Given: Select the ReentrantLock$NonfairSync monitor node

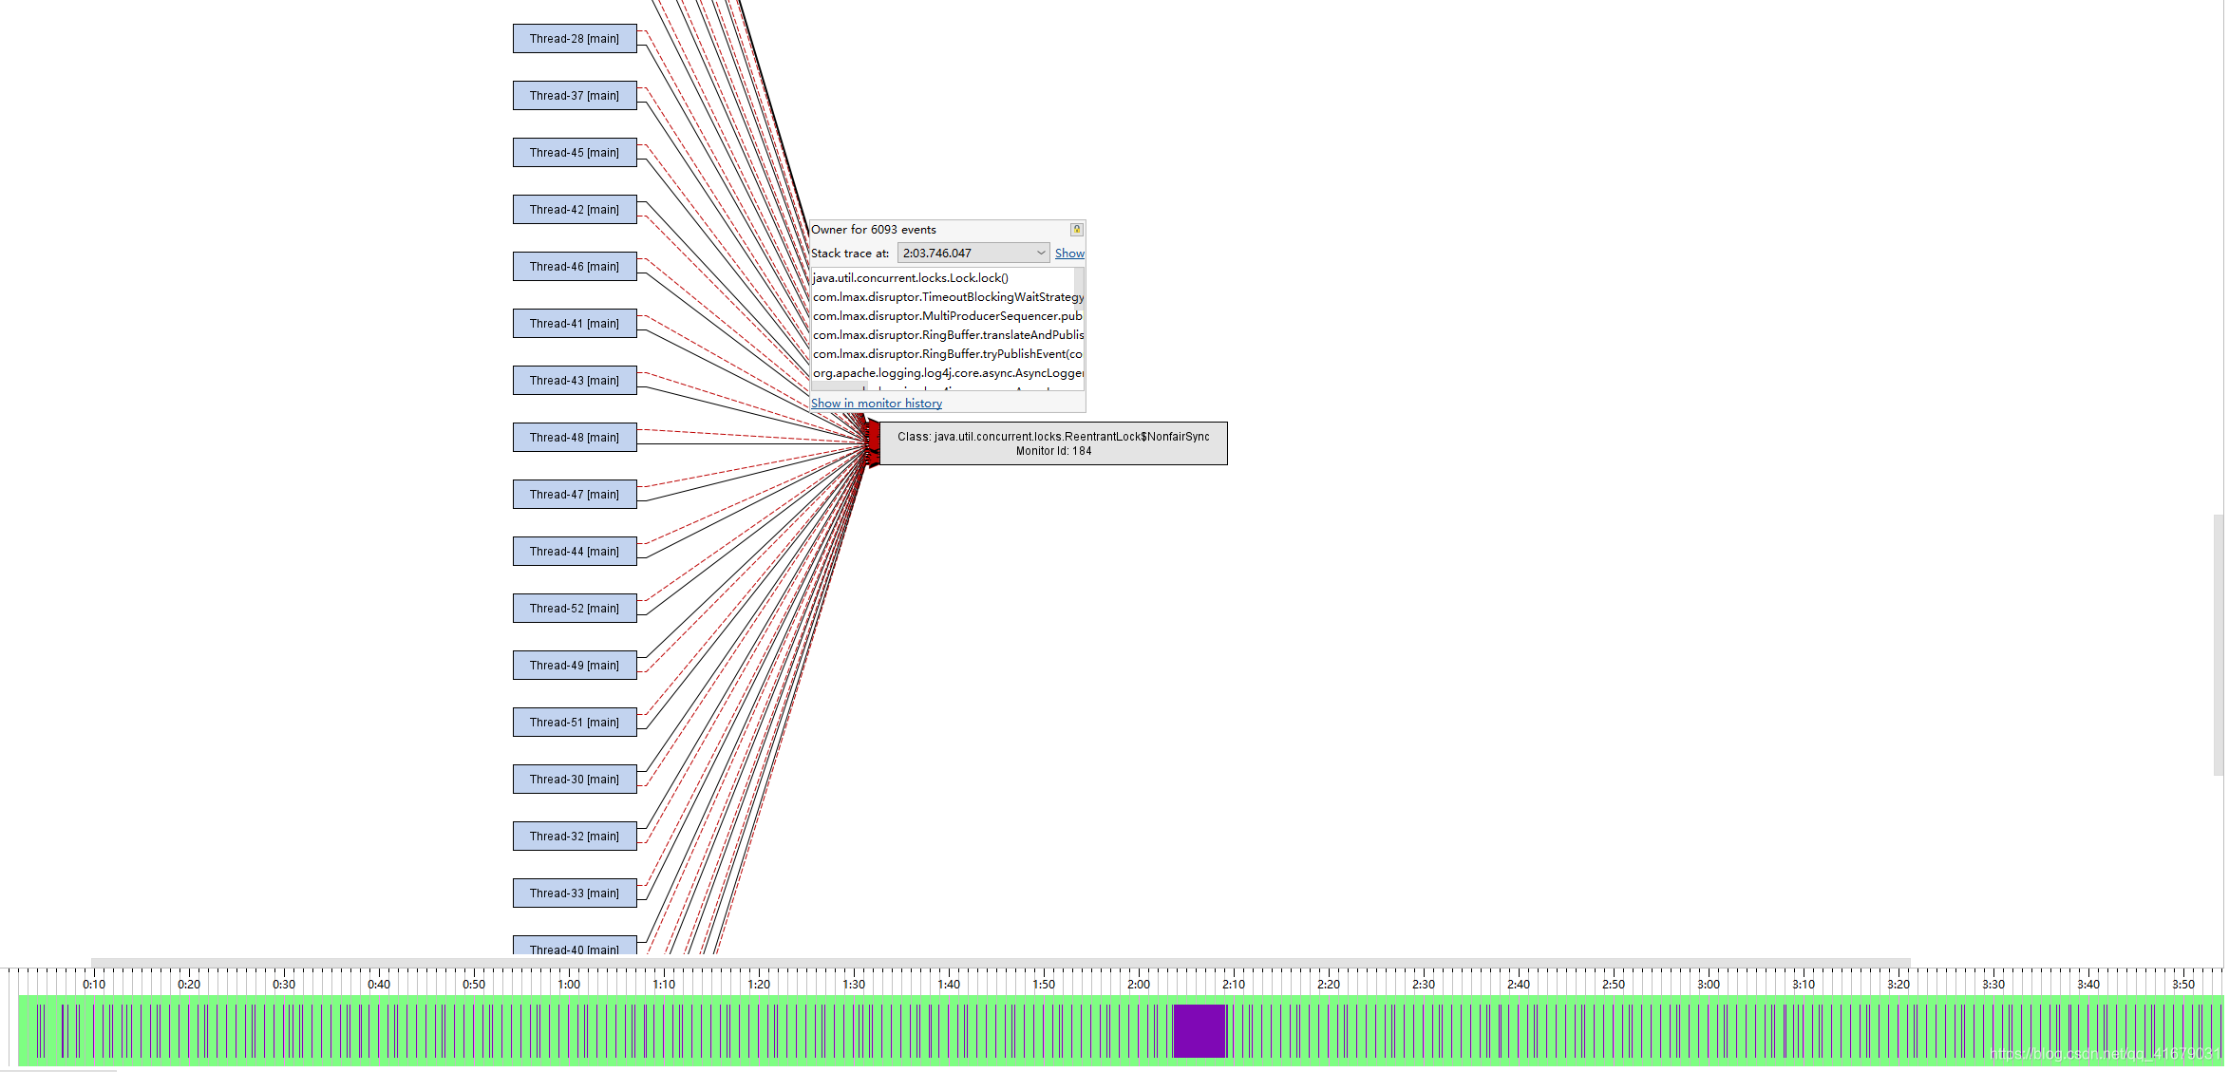Looking at the screenshot, I should coord(1053,443).
